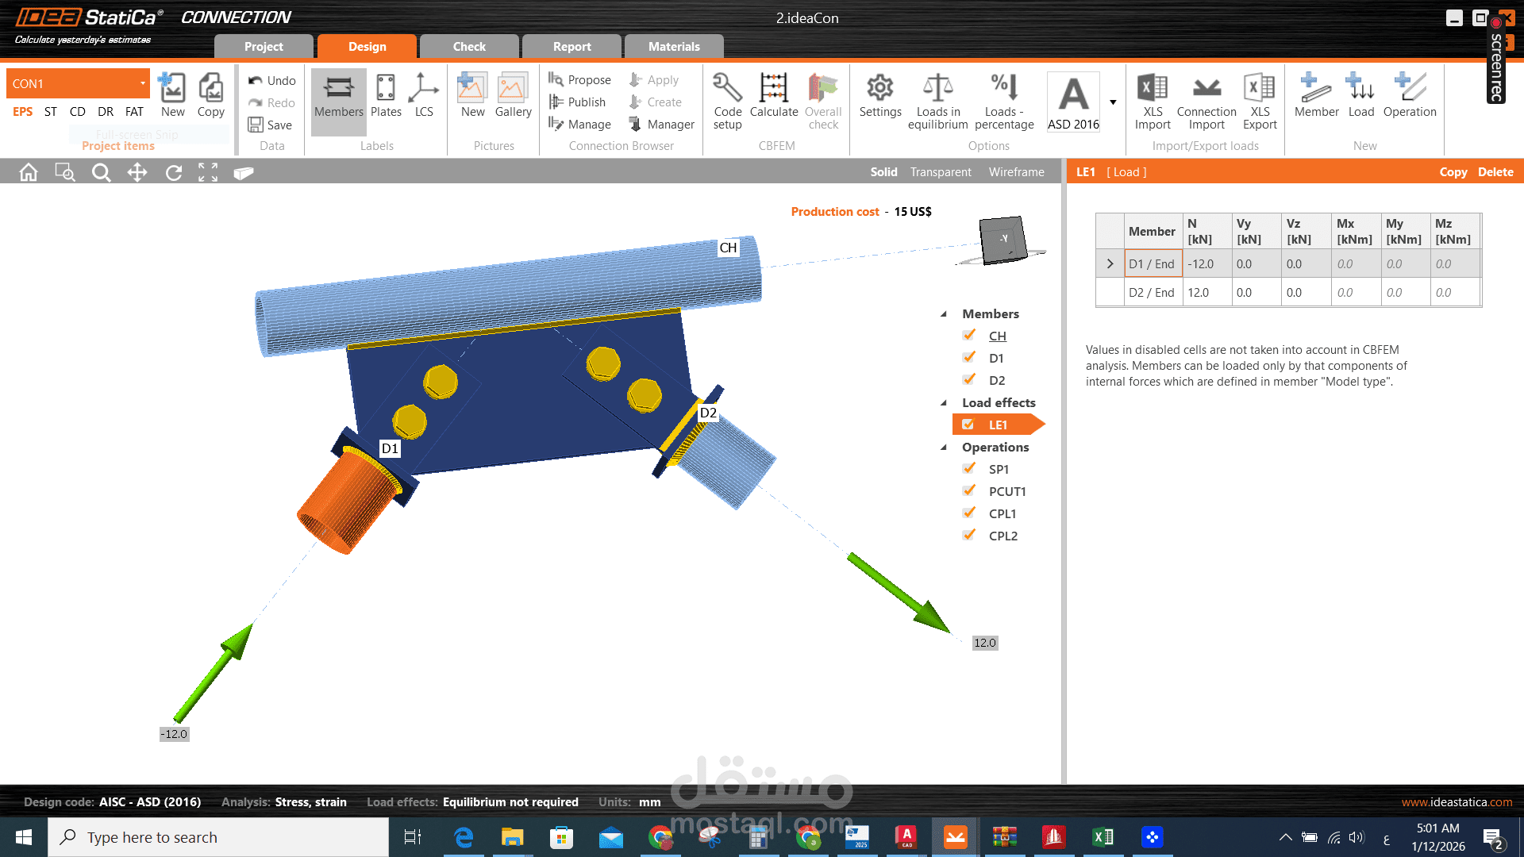
Task: Open the CON1 project item dropdown
Action: tap(143, 83)
